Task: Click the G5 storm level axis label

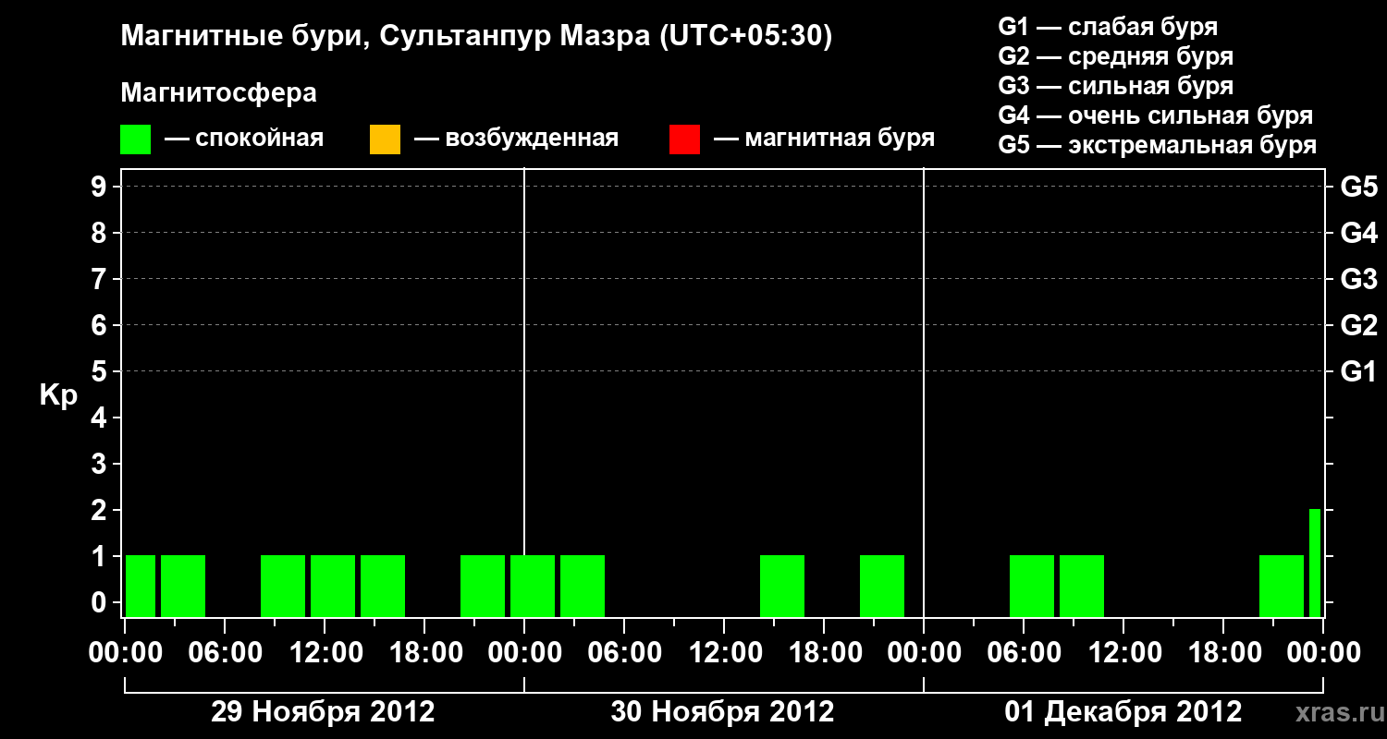Action: coord(1358,187)
